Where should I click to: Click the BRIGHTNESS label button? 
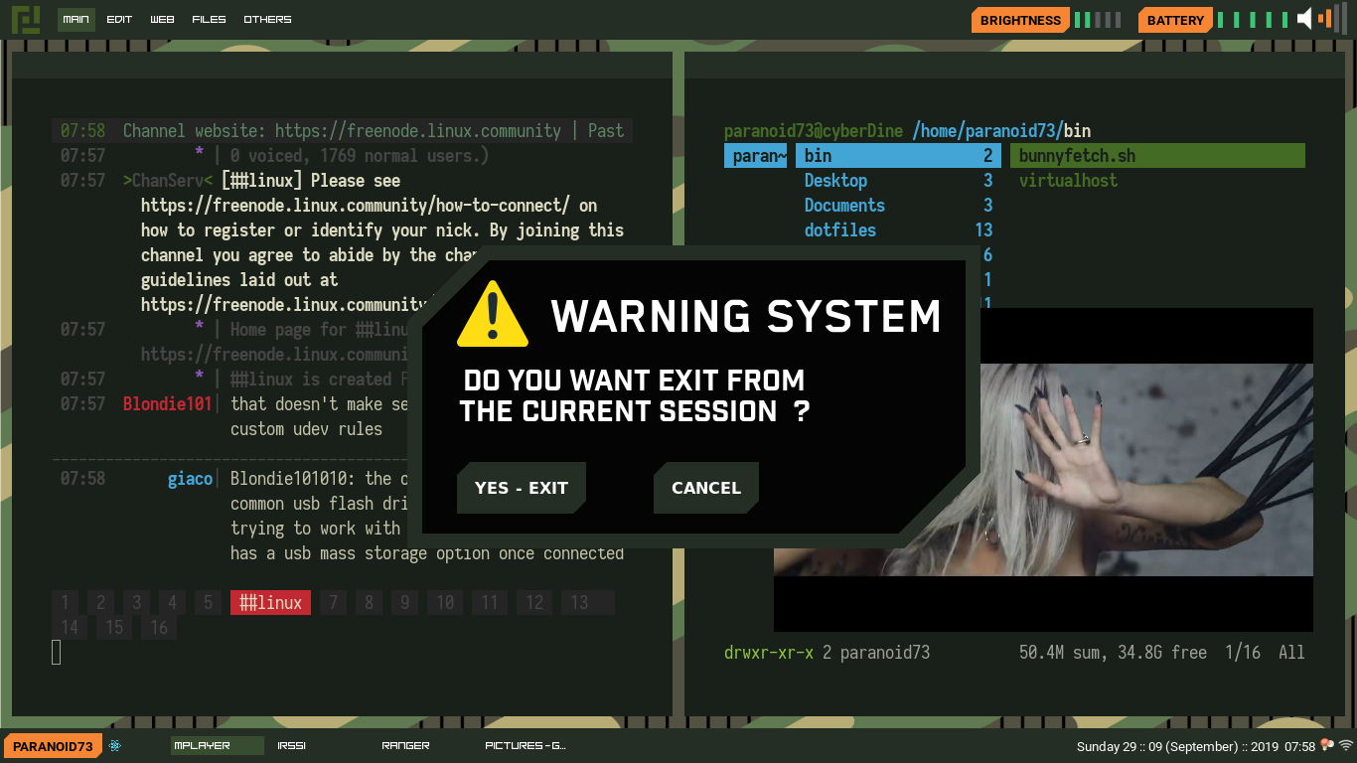pyautogui.click(x=1020, y=20)
